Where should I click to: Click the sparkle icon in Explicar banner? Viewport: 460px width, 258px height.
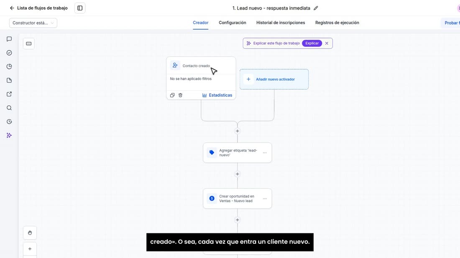point(248,43)
